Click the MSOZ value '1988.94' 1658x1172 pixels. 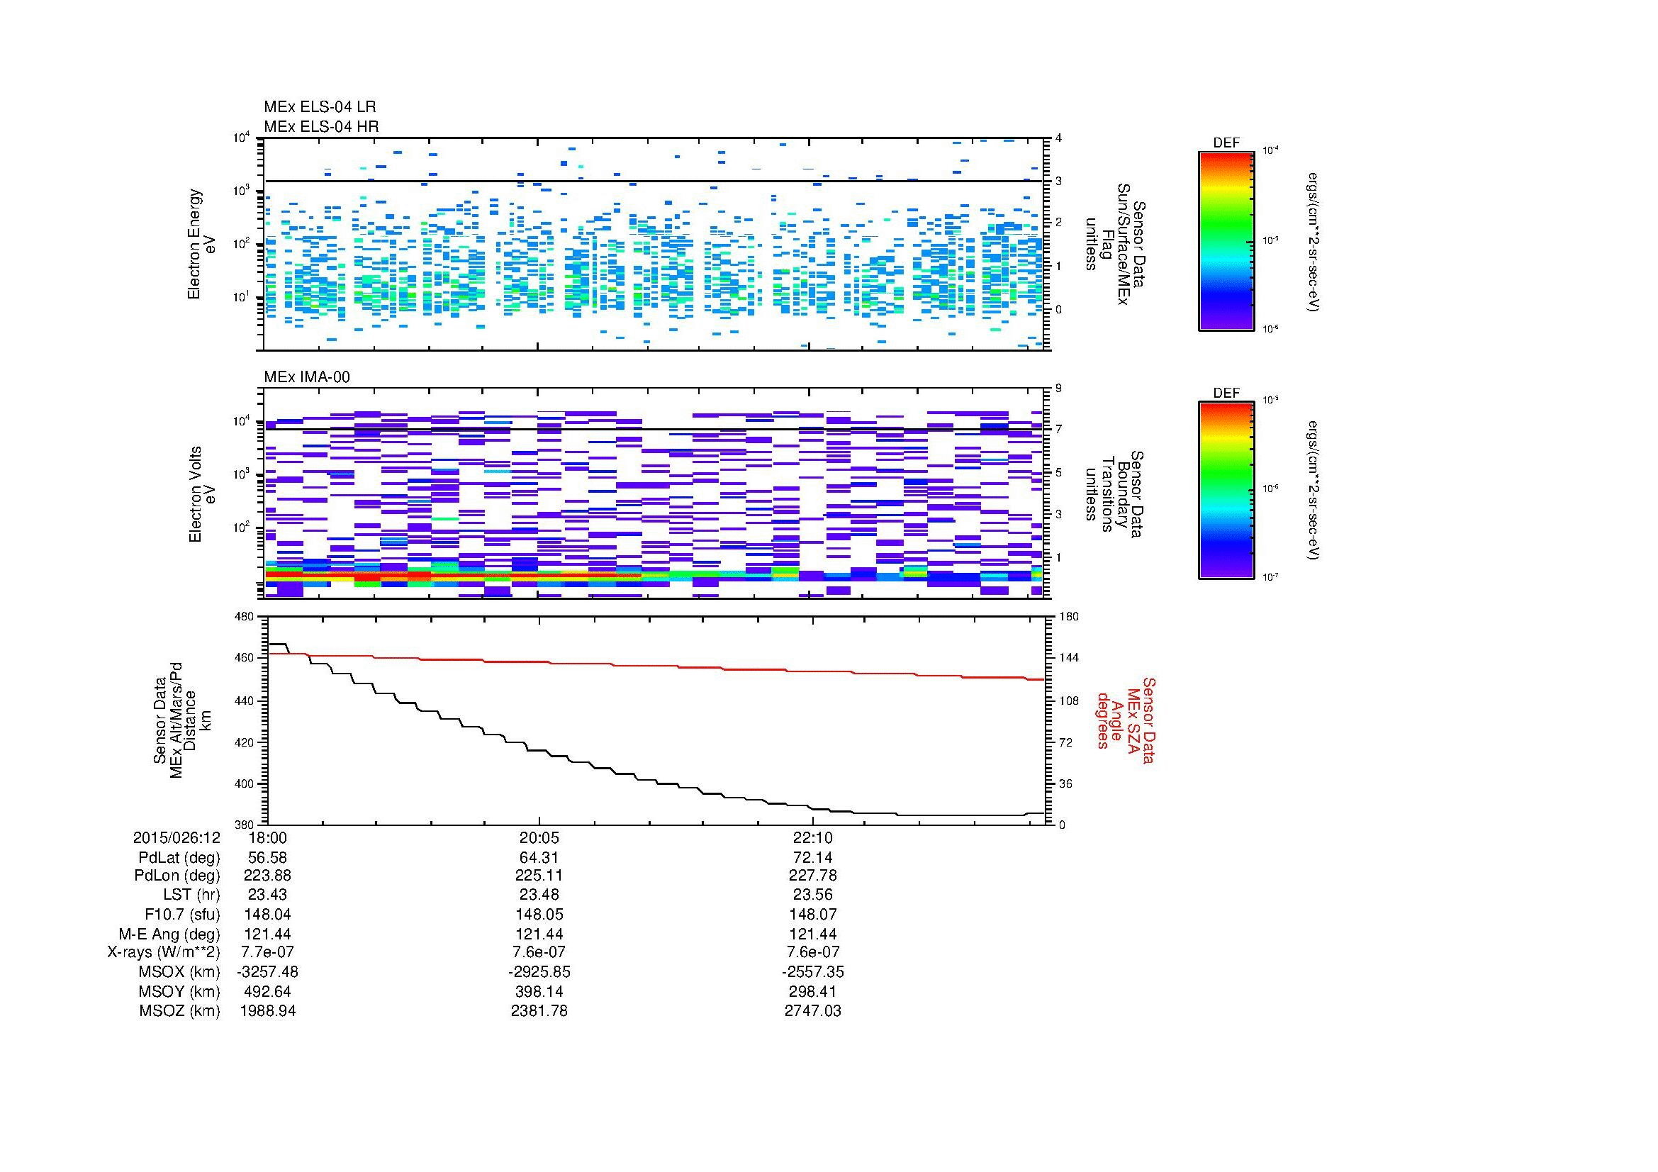267,1011
